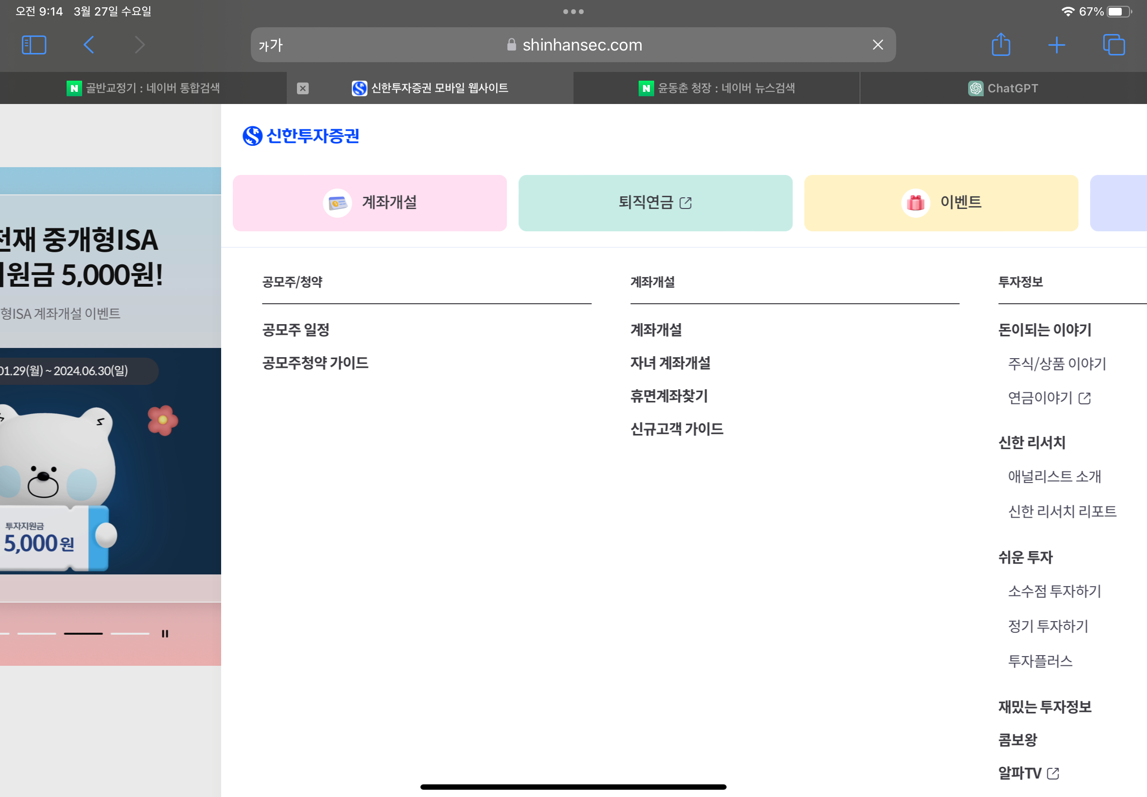Screen dimensions: 1147x797
Task: Open the tab overview icon
Action: 1113,45
